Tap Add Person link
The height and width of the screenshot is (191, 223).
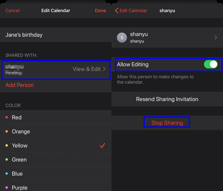pyautogui.click(x=20, y=85)
